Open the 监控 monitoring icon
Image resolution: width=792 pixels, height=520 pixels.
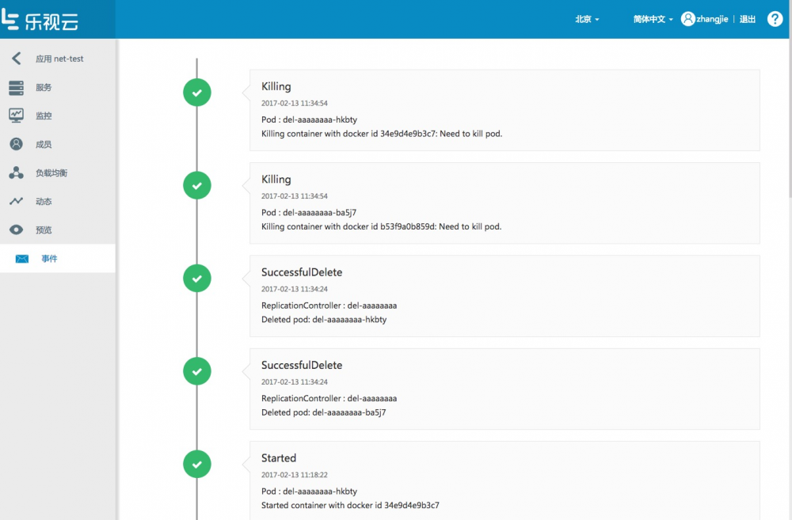pos(16,116)
